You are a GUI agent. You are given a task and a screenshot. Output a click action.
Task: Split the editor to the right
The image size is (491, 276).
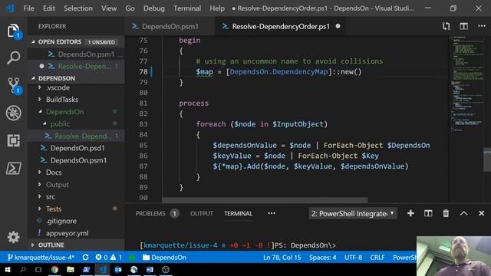pyautogui.click(x=463, y=26)
